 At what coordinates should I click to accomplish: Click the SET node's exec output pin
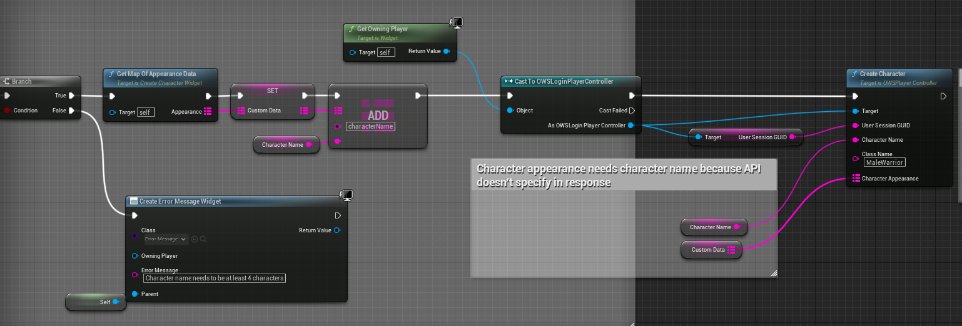pyautogui.click(x=305, y=96)
